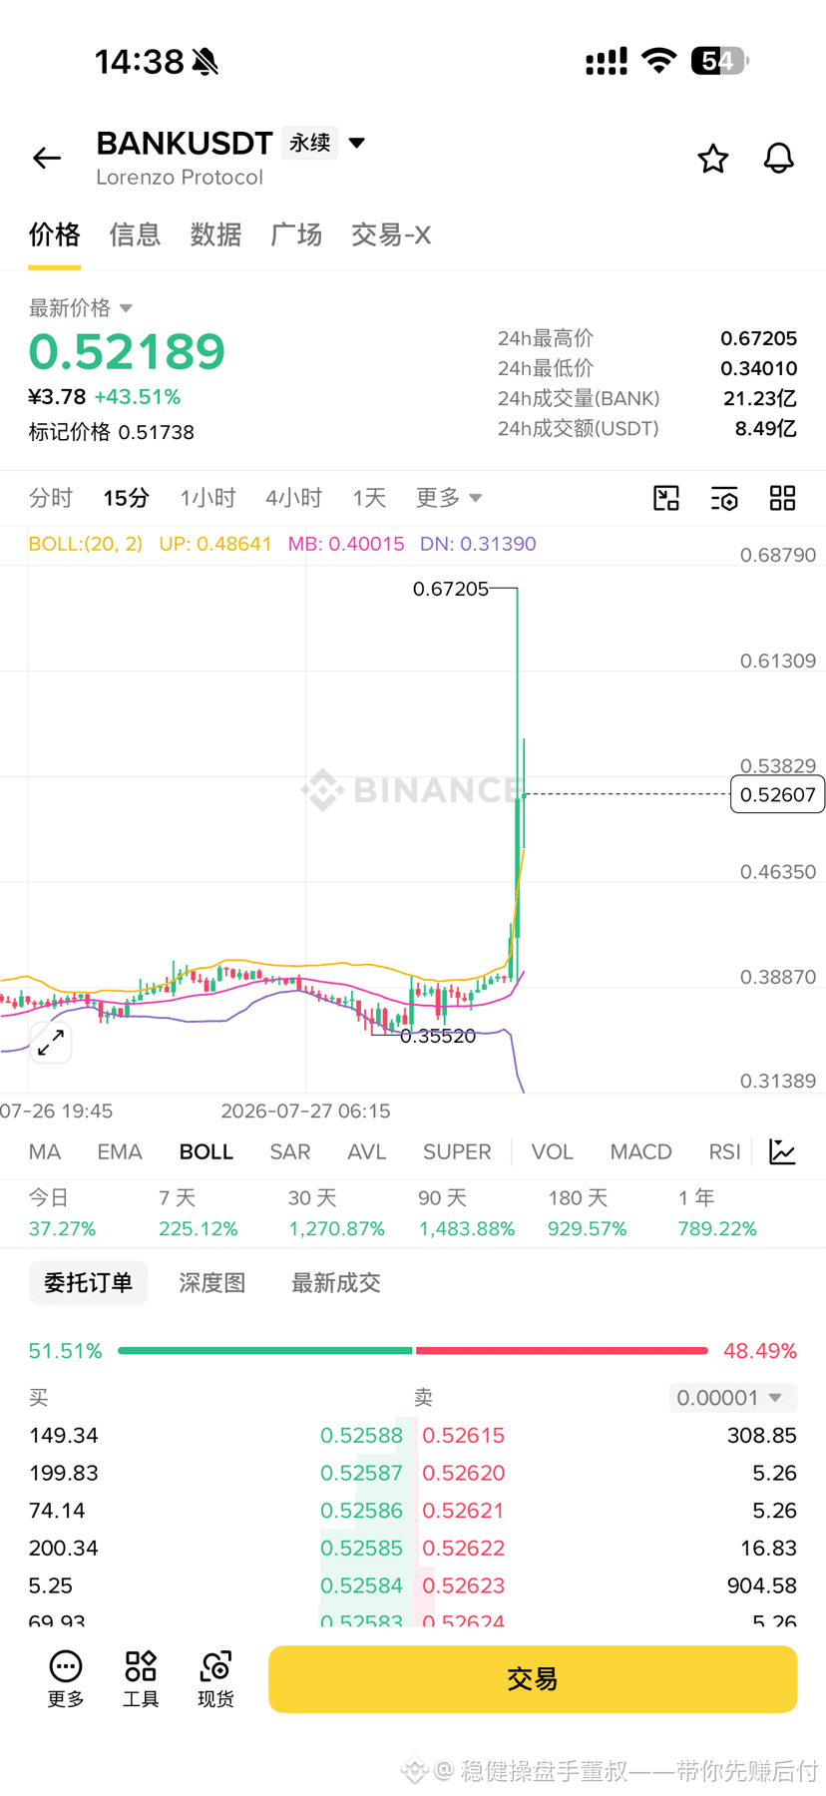The image size is (826, 1796).
Task: Switch to 现货 spot market icon
Action: 215,1679
